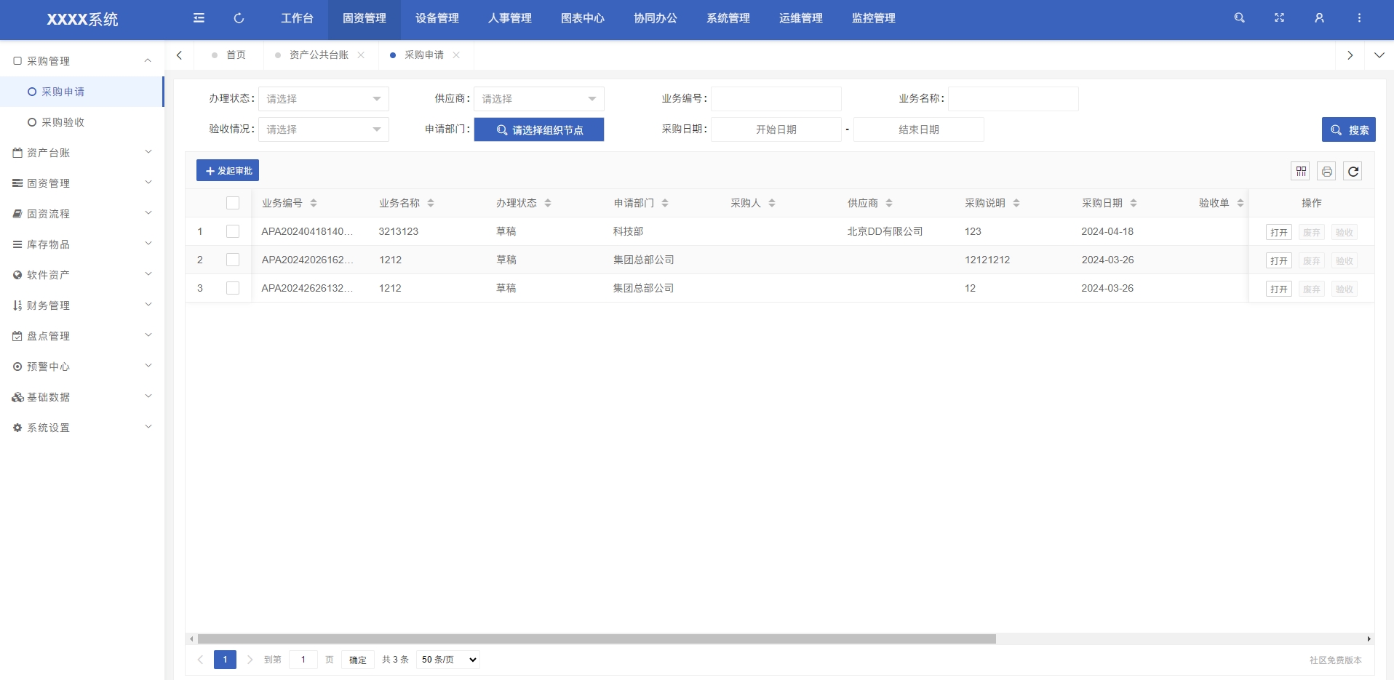Image resolution: width=1394 pixels, height=680 pixels.
Task: Go to previous page arrow
Action: (200, 660)
